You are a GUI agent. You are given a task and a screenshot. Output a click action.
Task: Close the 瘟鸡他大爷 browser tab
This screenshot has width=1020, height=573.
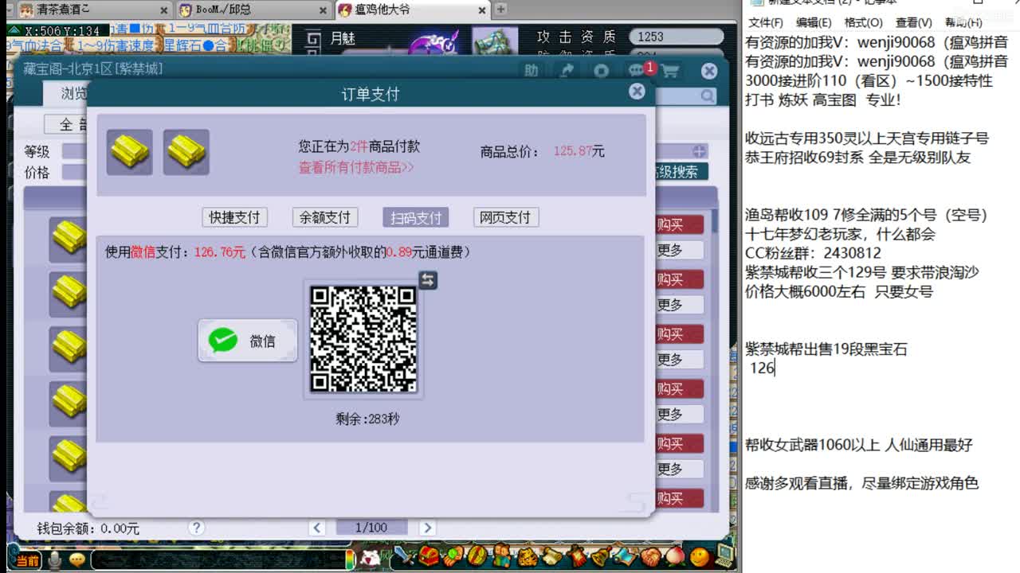pos(483,10)
